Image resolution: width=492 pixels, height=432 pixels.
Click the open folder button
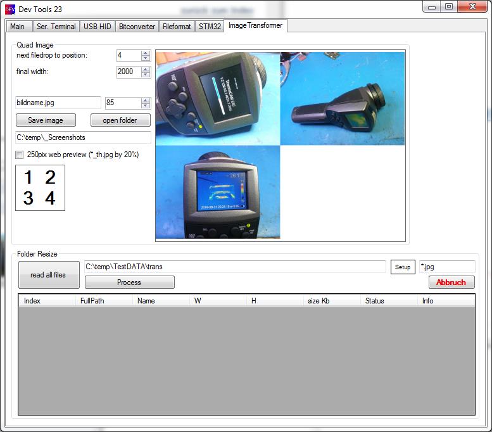click(x=120, y=120)
